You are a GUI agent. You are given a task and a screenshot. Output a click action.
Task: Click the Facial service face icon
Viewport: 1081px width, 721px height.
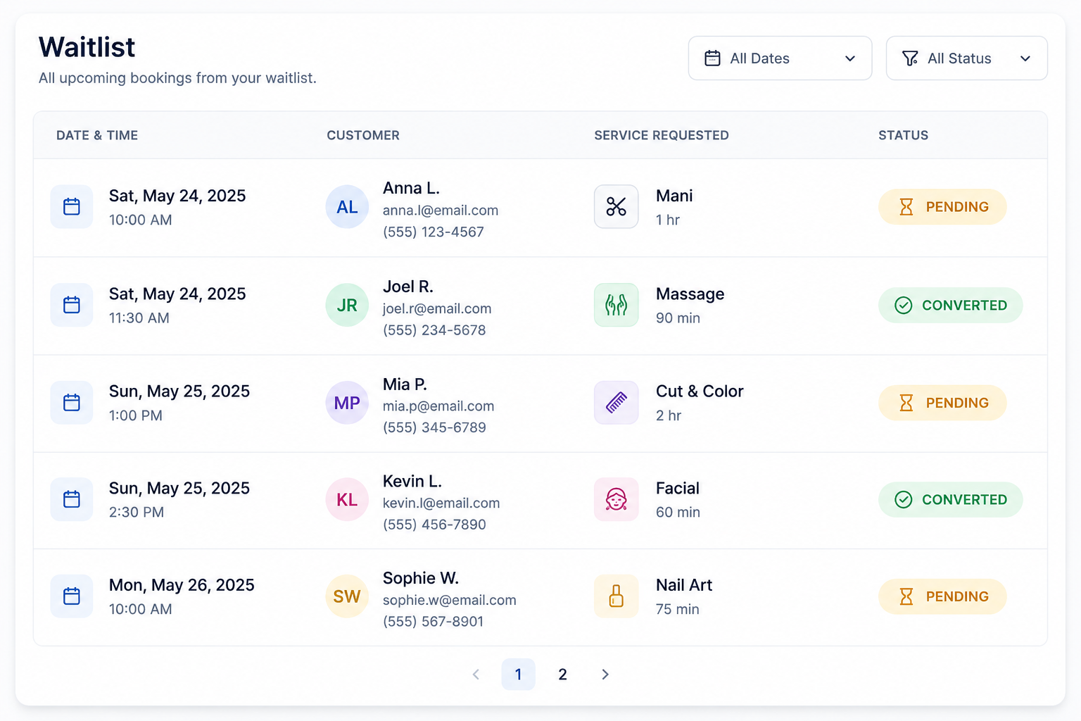tap(616, 499)
